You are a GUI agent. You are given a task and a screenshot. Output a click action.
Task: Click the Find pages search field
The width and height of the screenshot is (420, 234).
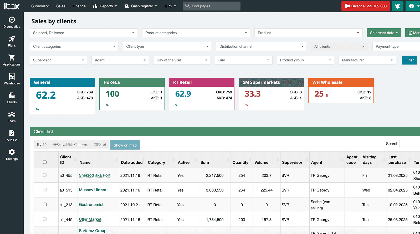pos(212,6)
